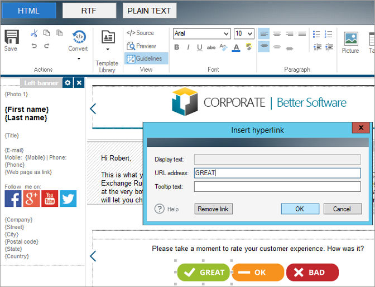The height and width of the screenshot is (287, 375).
Task: Click the YouTube icon in the banner
Action: 50,199
